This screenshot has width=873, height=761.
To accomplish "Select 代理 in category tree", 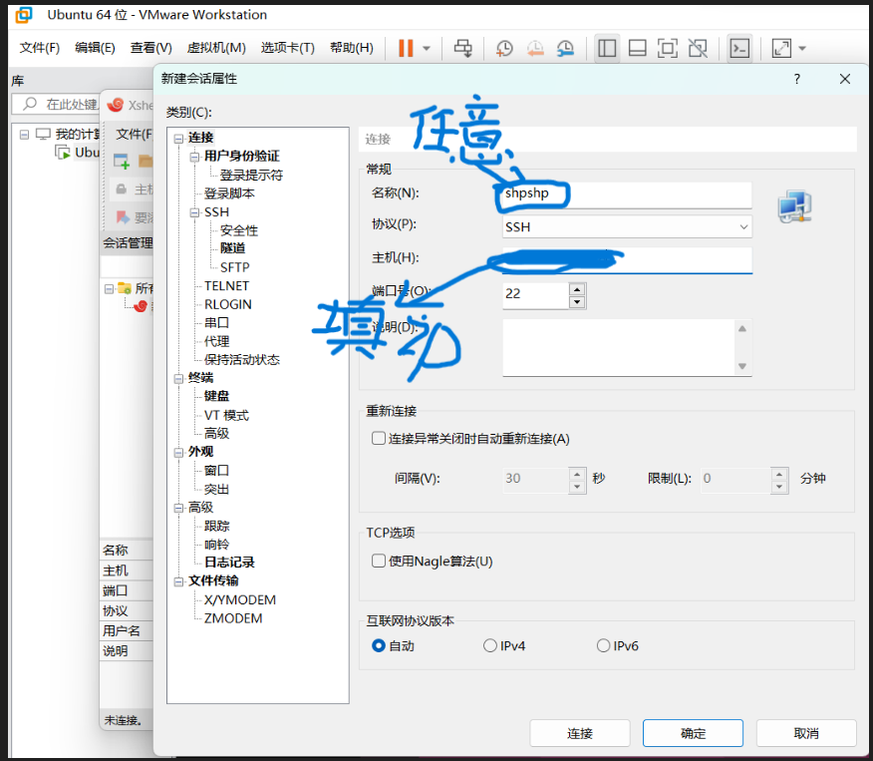I will [x=216, y=341].
